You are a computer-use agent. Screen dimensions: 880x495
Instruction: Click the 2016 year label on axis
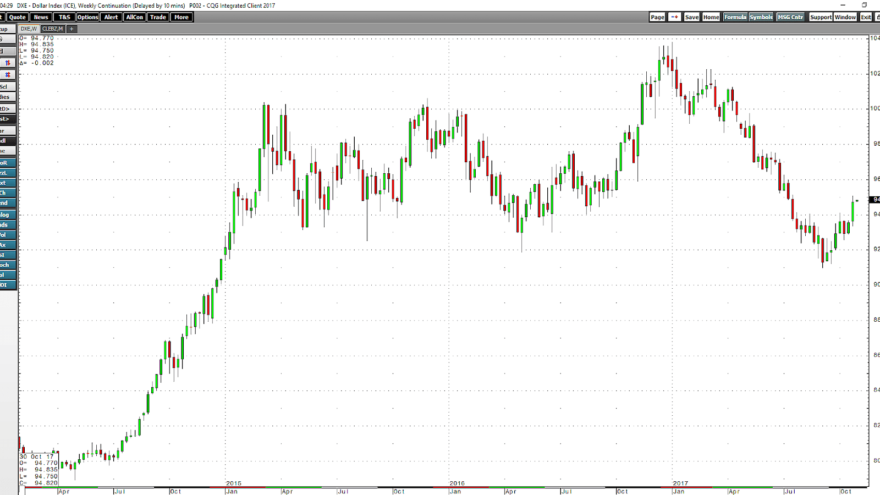(457, 483)
